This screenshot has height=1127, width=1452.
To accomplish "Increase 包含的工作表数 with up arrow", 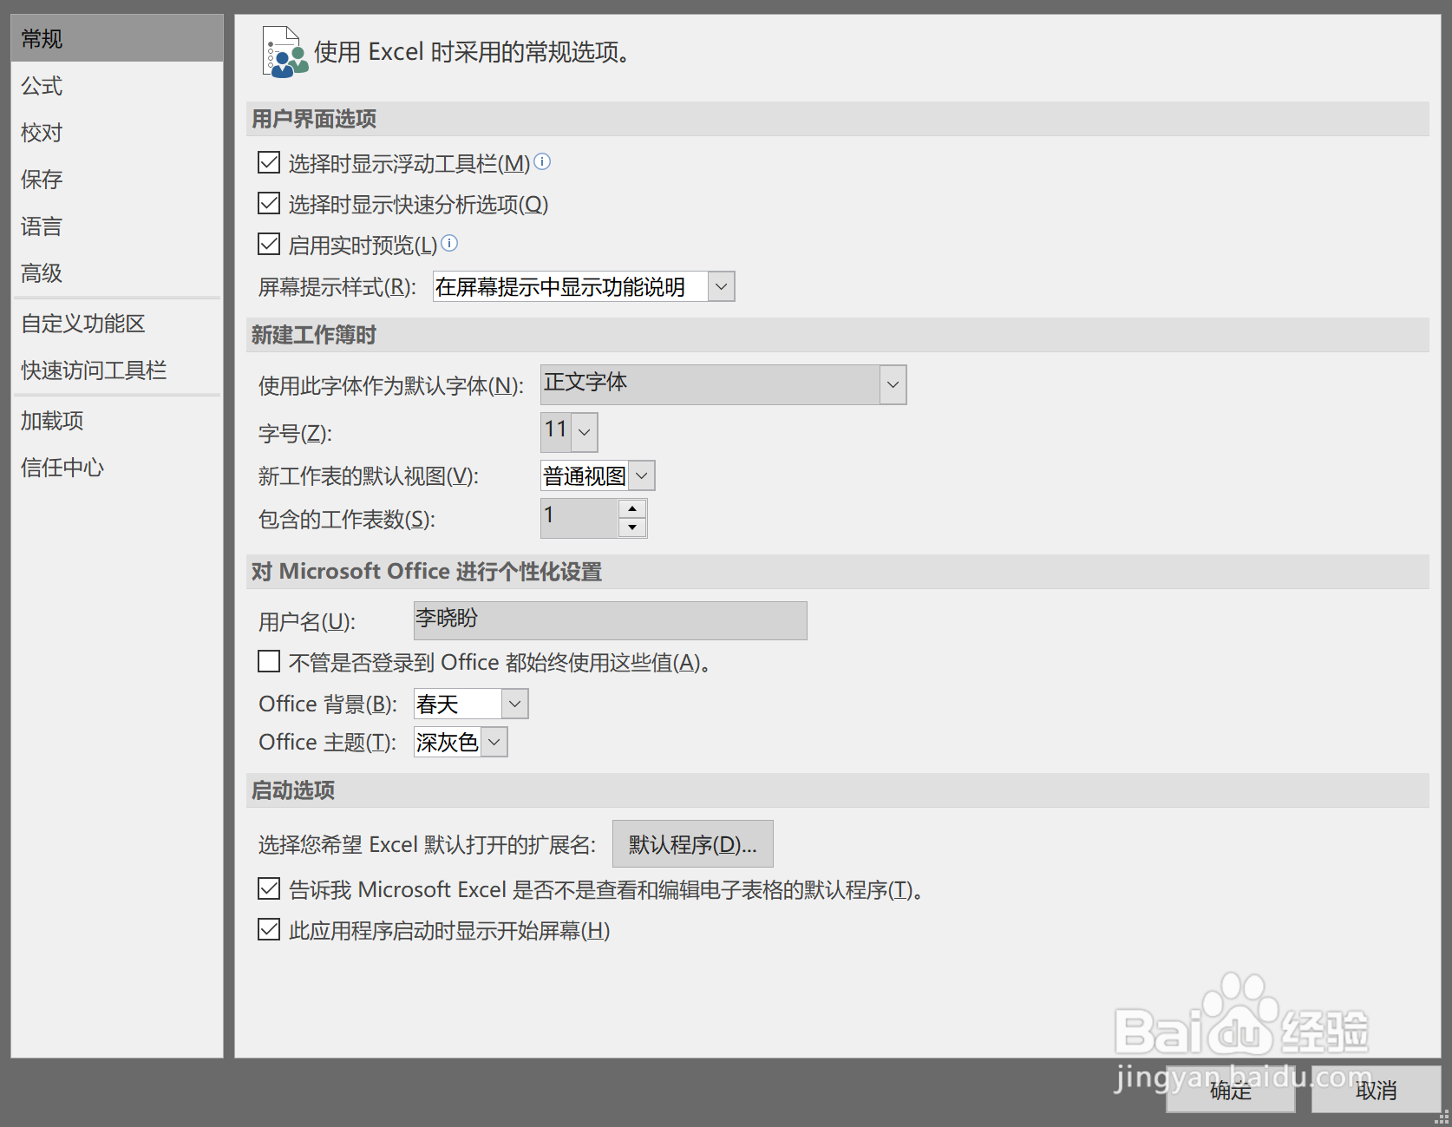I will (632, 508).
